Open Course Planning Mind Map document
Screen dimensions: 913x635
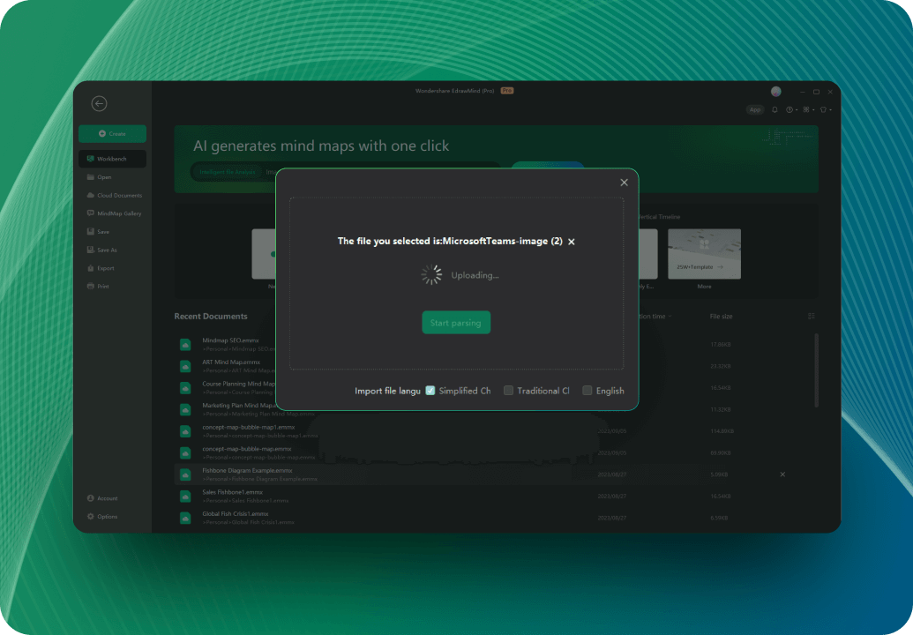[x=239, y=384]
